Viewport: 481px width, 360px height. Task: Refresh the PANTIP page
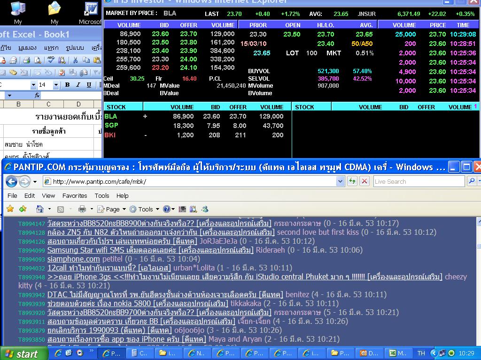pos(352,181)
